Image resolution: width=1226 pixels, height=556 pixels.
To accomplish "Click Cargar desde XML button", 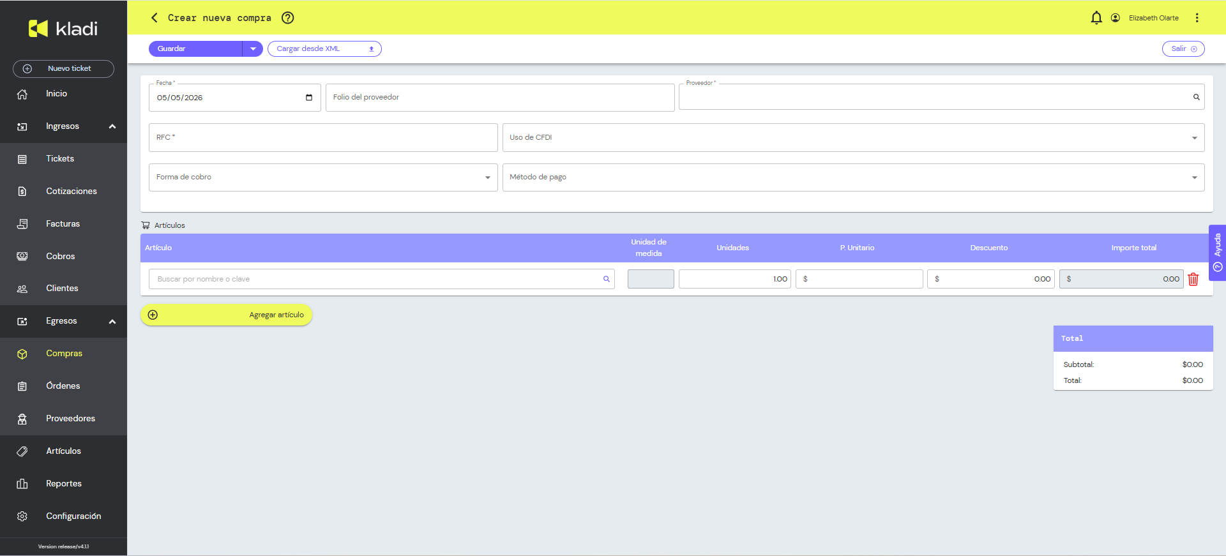I will tap(324, 49).
